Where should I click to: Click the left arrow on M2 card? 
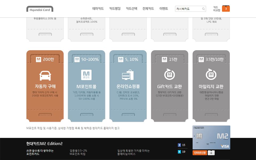(194, 136)
